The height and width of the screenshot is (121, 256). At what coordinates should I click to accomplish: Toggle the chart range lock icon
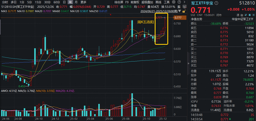(183, 11)
